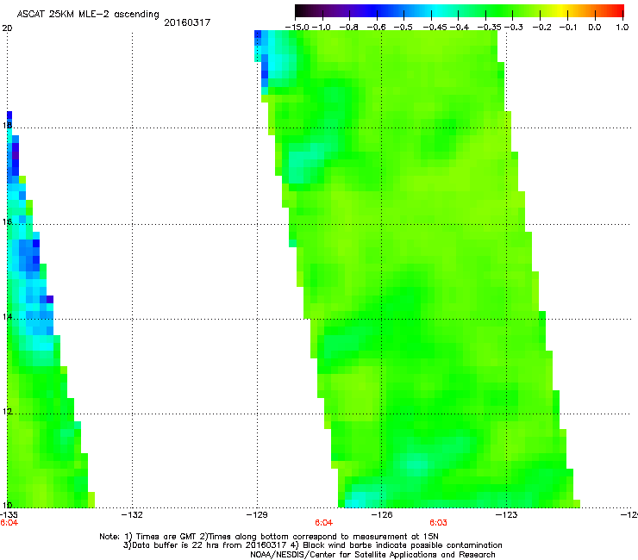Click the latitude axis label '12'

pos(7,412)
